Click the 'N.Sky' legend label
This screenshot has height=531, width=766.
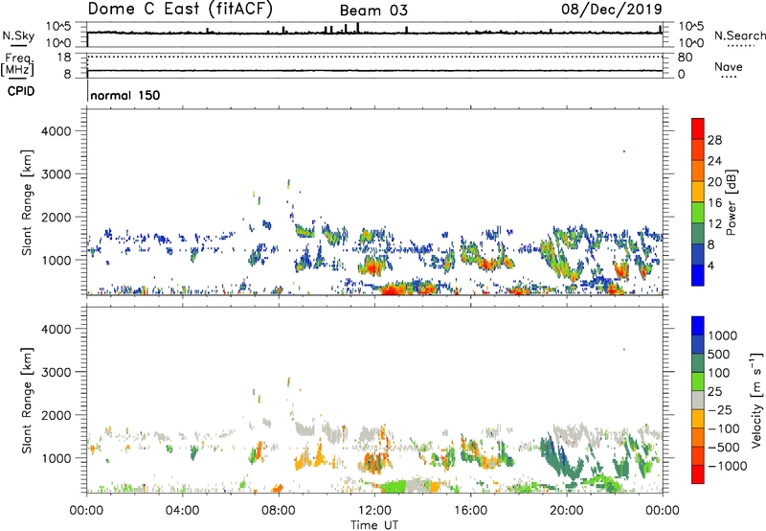(x=18, y=35)
